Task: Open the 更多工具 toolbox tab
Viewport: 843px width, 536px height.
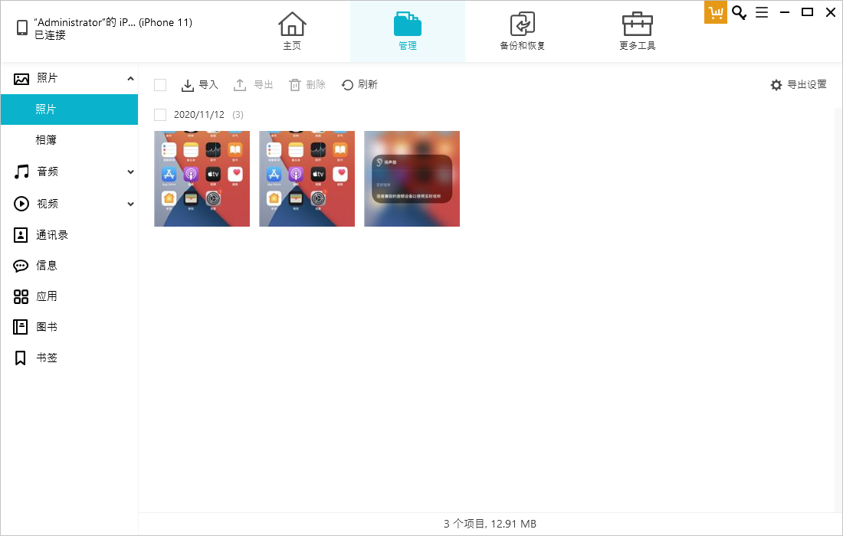Action: pos(637,31)
